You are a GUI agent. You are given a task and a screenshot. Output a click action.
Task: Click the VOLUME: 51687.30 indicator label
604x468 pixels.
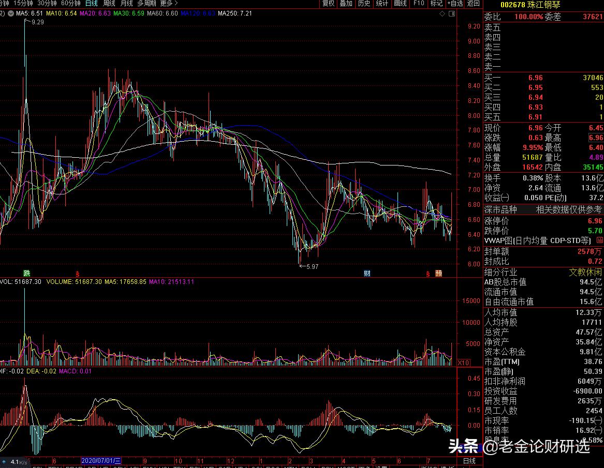tap(74, 282)
